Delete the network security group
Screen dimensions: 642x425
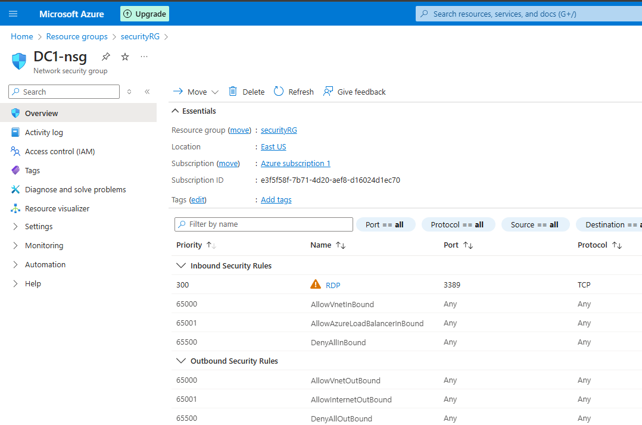247,92
